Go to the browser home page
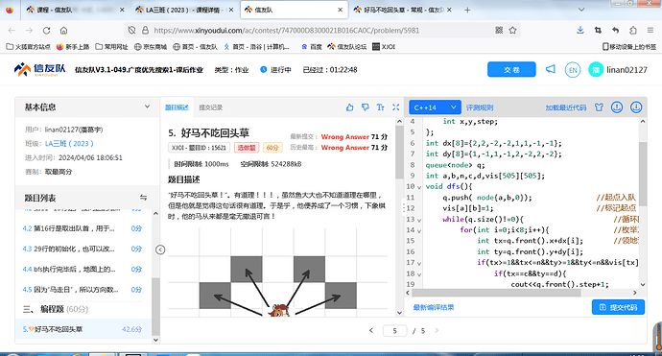 [x=63, y=31]
